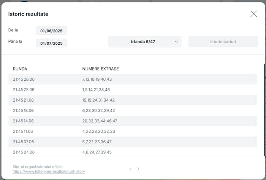The width and height of the screenshot is (266, 180).
Task: Click the Până la date field
Action: pos(51,43)
